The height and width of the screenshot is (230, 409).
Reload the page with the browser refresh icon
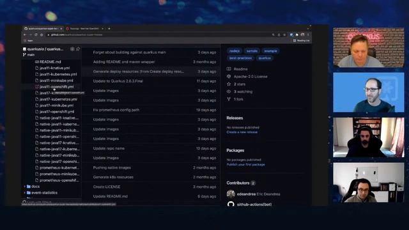tap(36, 34)
